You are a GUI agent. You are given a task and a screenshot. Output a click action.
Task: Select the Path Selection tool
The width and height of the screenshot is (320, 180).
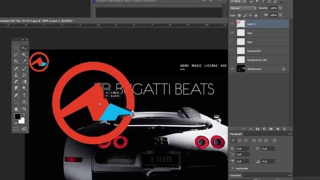coord(16,102)
